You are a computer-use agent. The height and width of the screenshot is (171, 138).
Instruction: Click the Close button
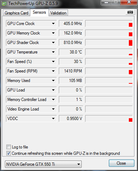tap(121, 163)
